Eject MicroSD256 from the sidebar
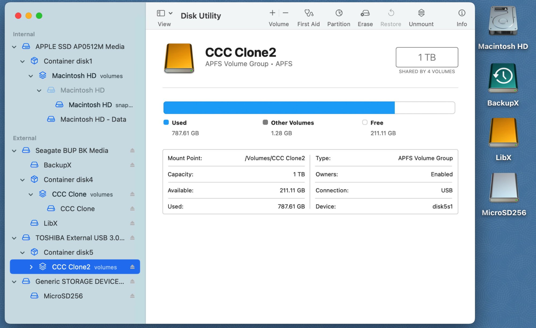Screen dimensions: 536x328 click(132, 296)
